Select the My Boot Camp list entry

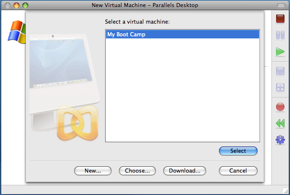[182, 35]
